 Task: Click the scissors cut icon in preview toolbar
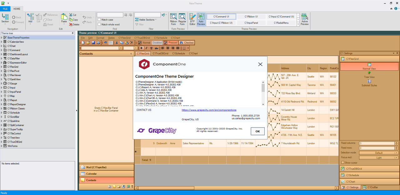[x=117, y=42]
